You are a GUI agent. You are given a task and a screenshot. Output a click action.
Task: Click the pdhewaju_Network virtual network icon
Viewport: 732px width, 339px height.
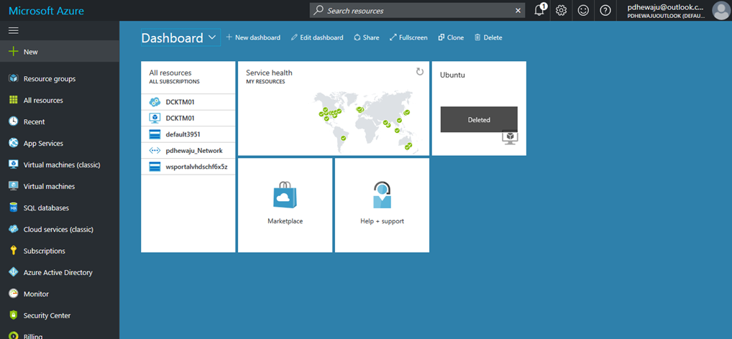click(x=155, y=151)
